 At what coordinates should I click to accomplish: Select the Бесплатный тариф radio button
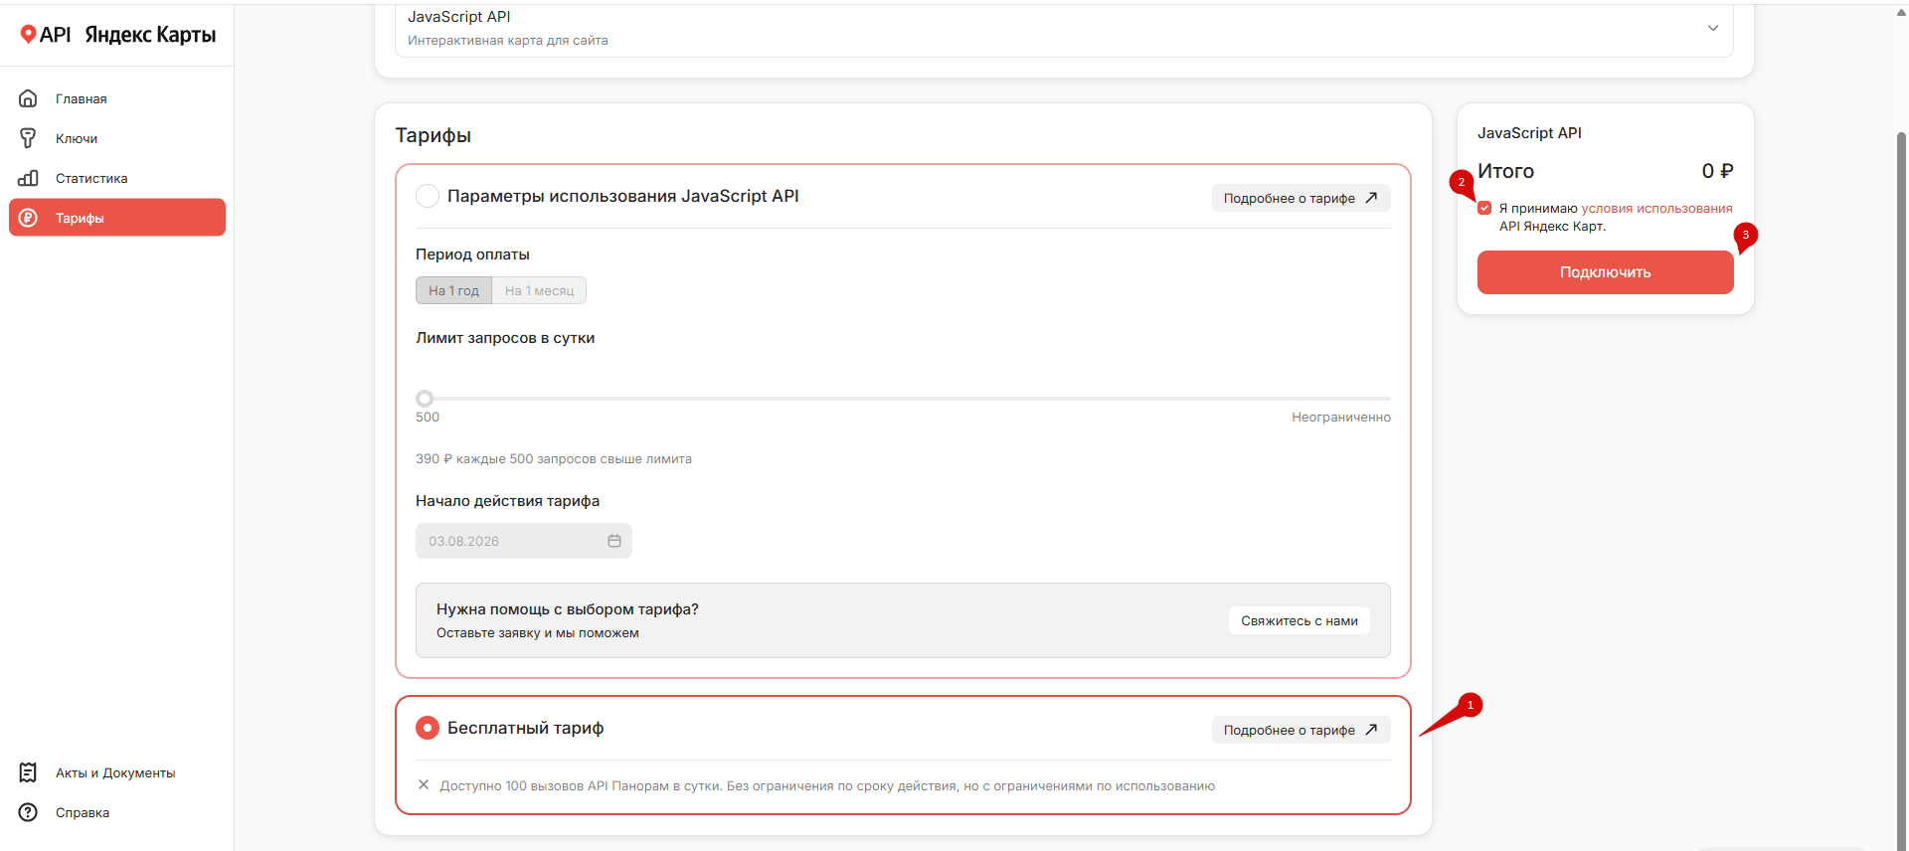click(428, 728)
